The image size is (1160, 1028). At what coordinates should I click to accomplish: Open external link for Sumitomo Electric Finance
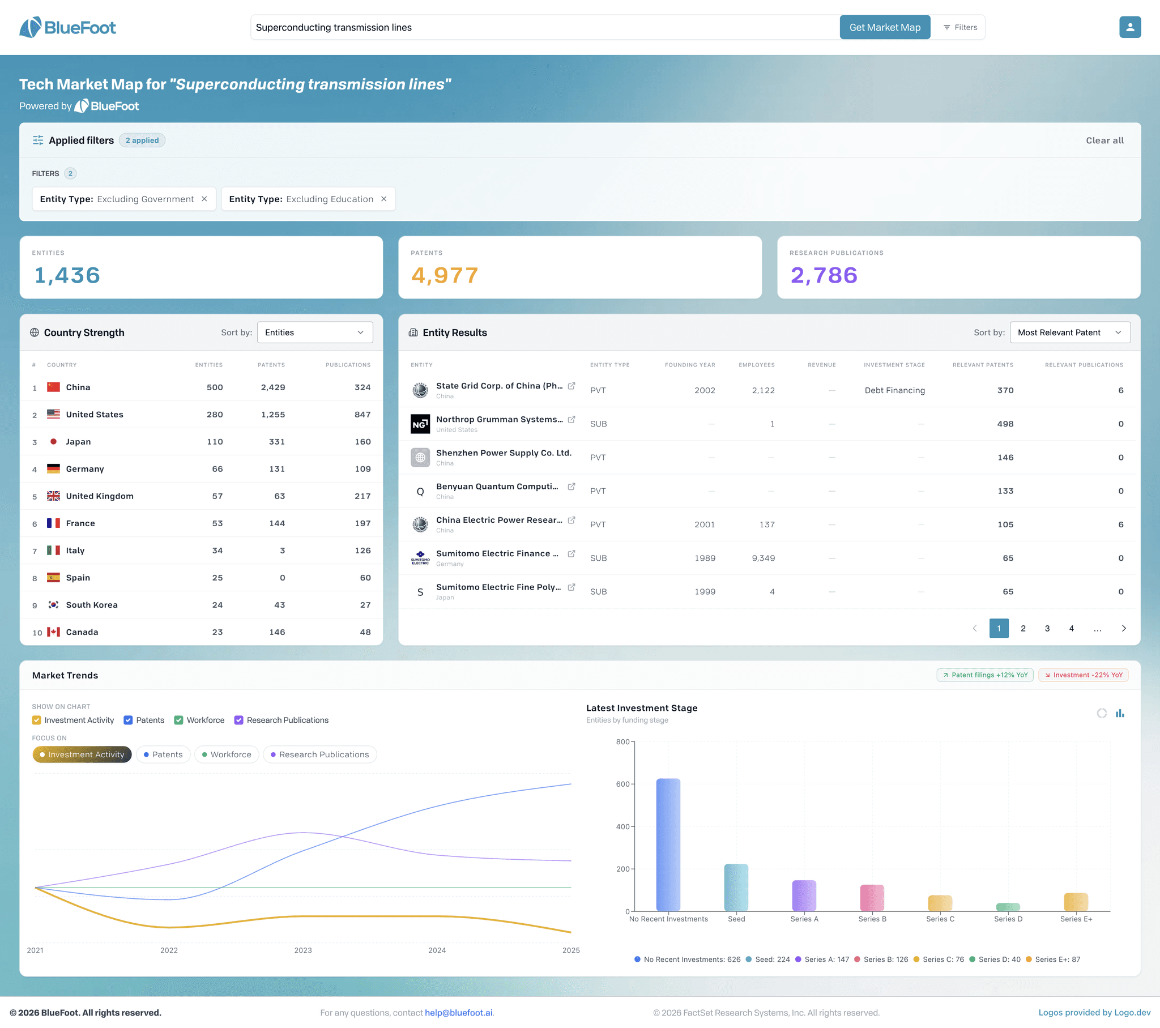tap(572, 553)
